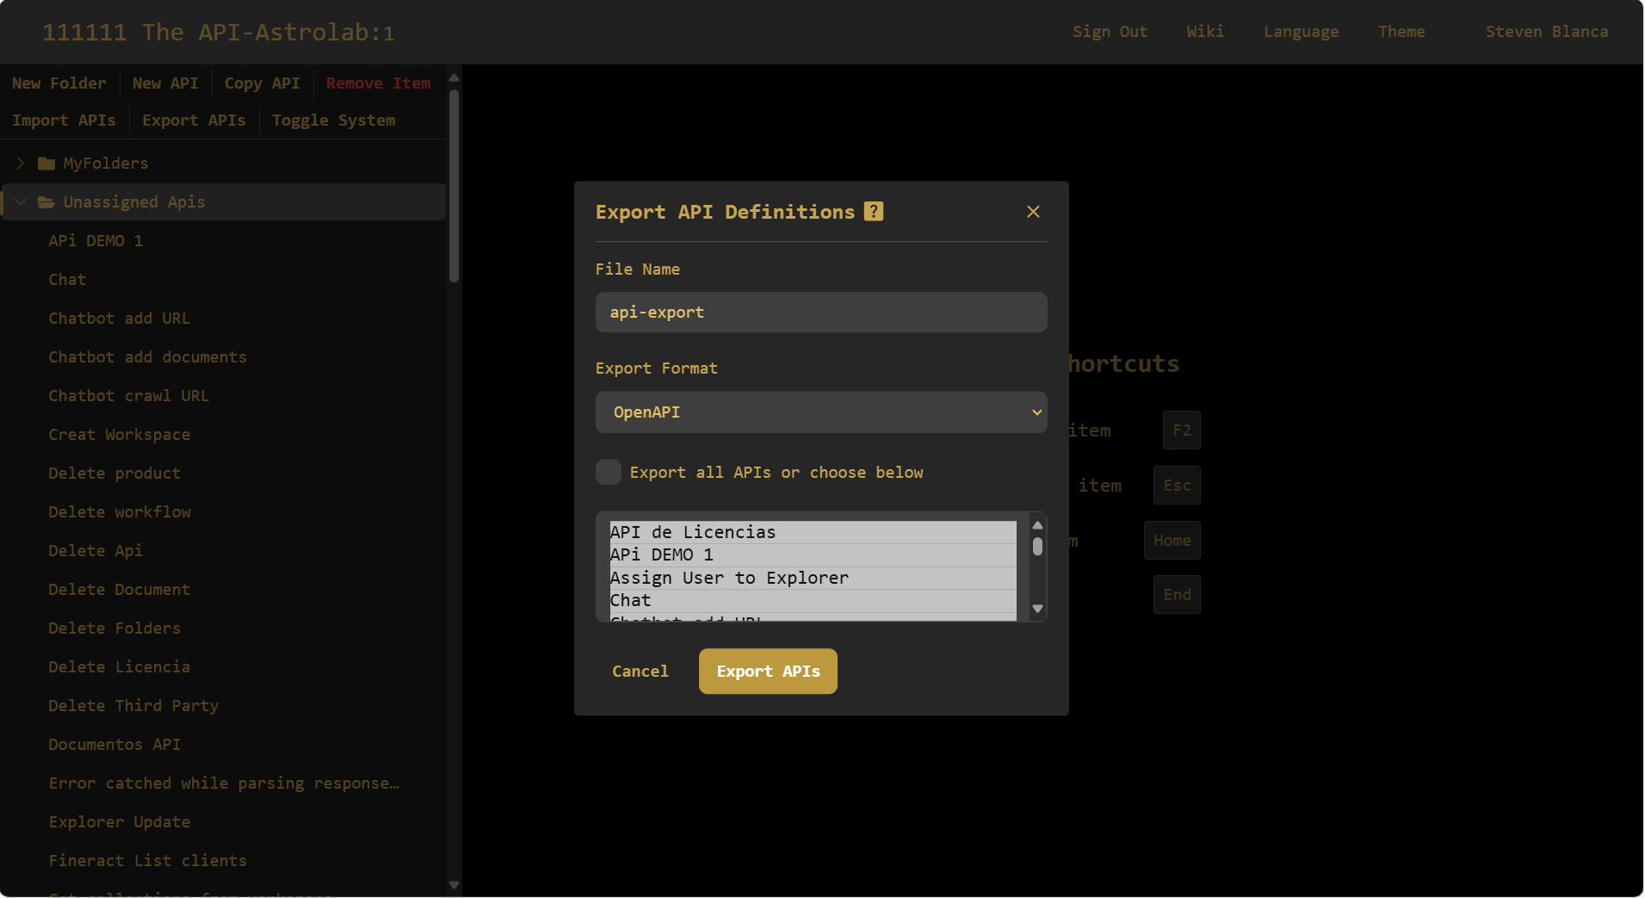Close the Export API Definitions dialog

click(1032, 211)
